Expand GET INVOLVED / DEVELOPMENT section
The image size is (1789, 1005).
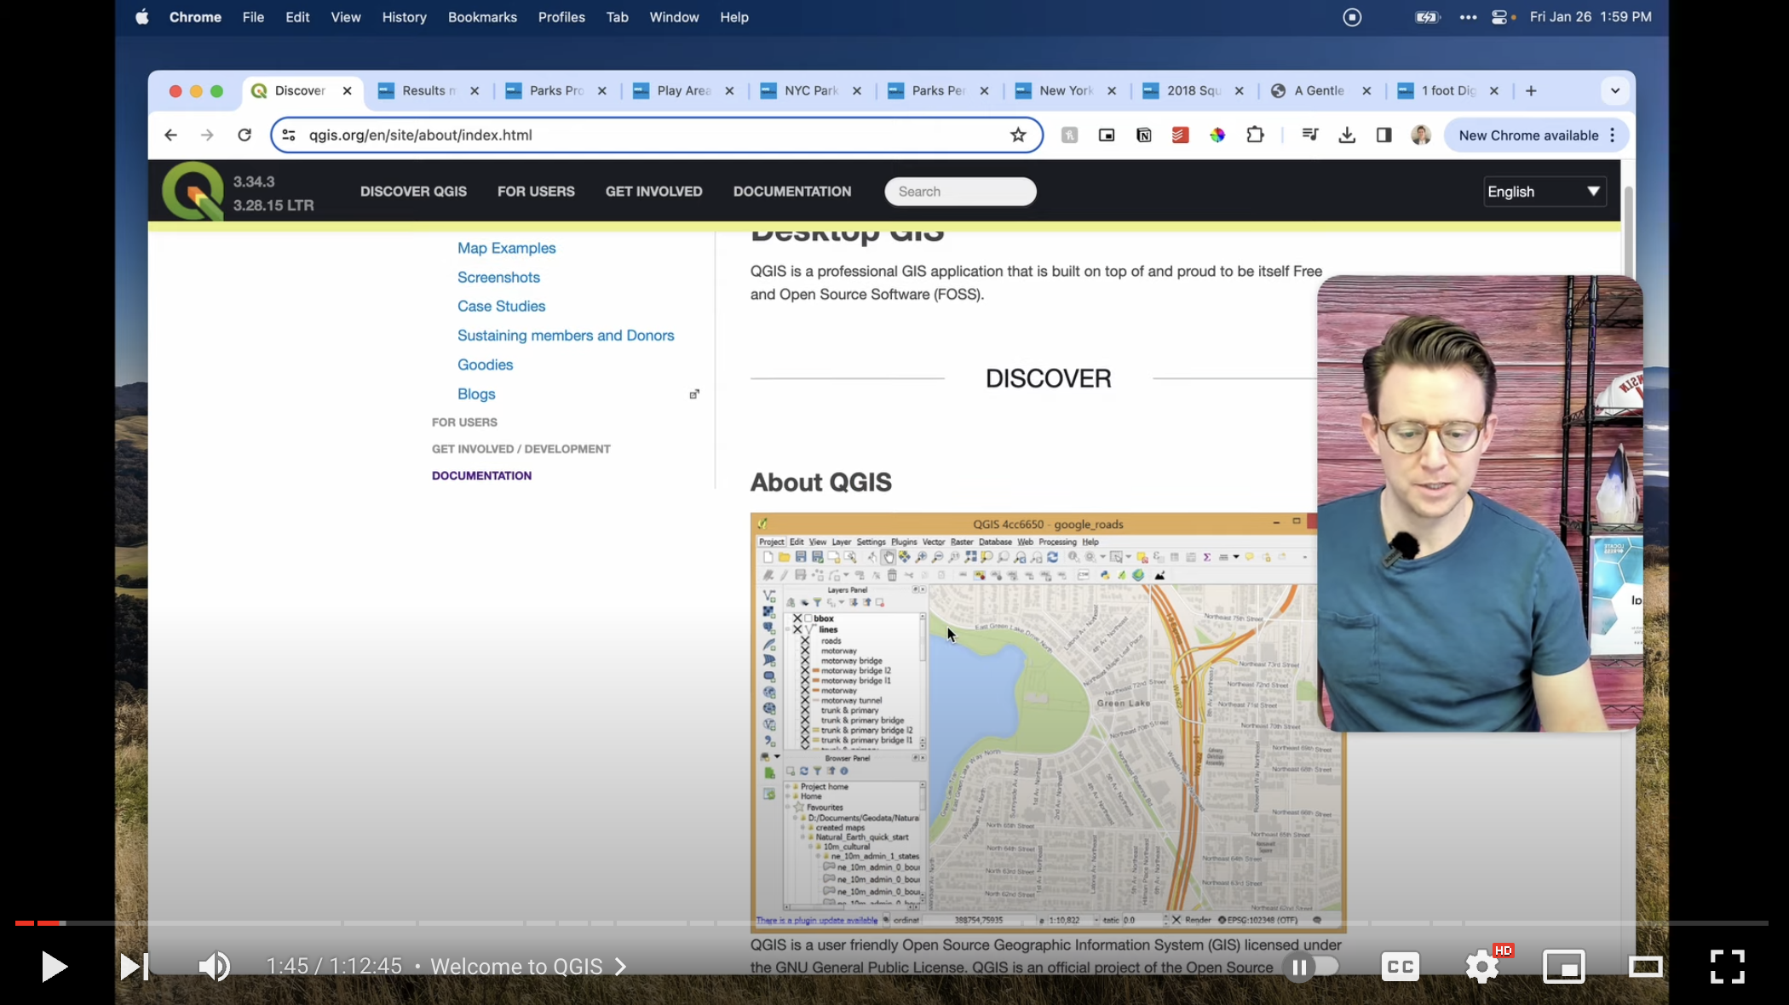(521, 449)
